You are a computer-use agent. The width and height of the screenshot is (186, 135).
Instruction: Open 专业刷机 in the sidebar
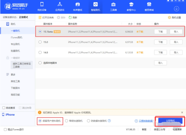[x=15, y=44]
